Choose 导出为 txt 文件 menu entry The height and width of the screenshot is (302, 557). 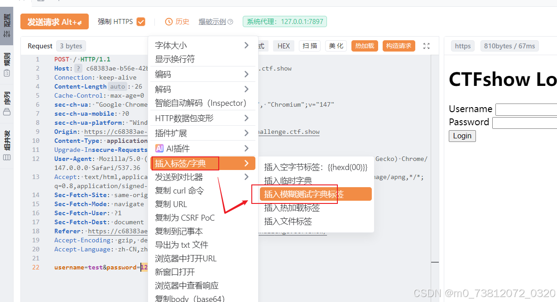[x=203, y=245]
